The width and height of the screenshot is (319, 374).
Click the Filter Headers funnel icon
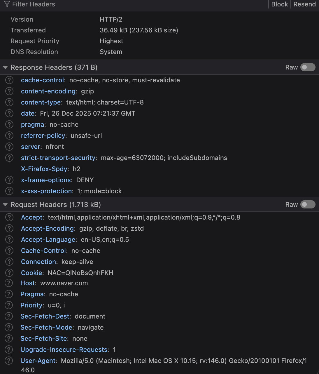click(7, 4)
